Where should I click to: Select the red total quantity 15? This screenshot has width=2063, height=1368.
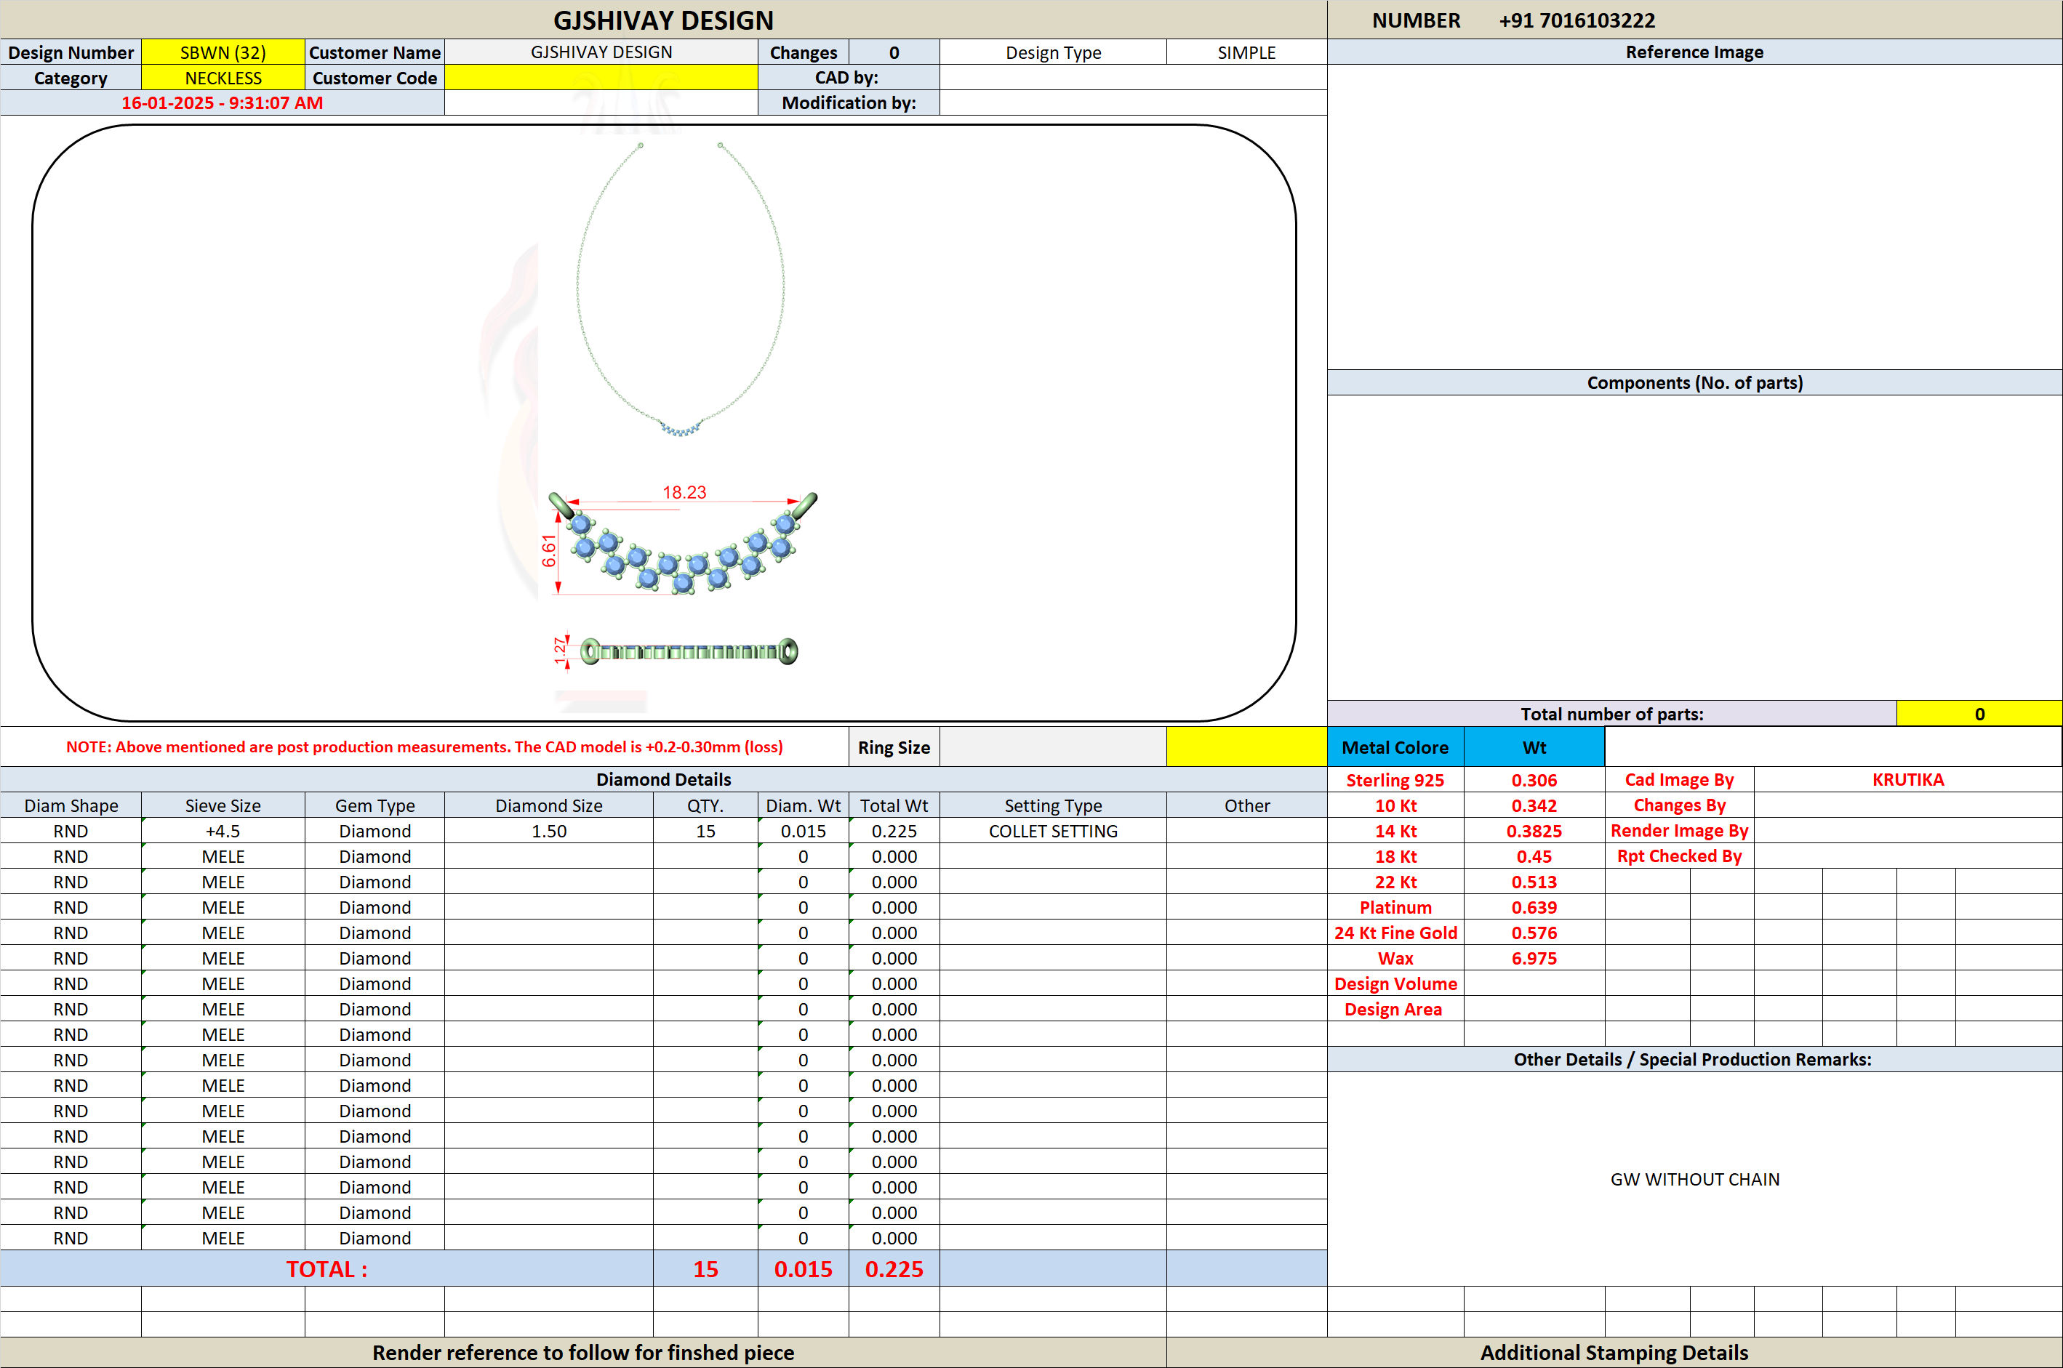click(x=705, y=1269)
